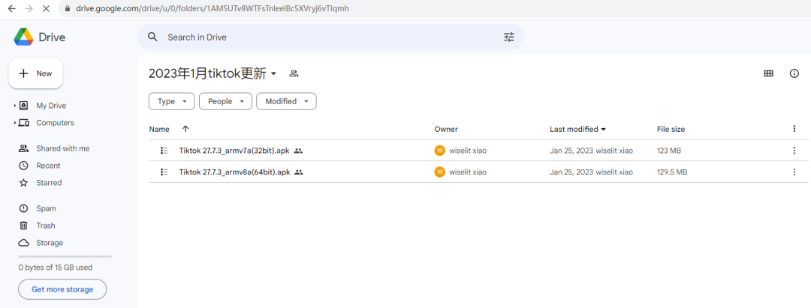
Task: Open Shared with me
Action: pos(62,148)
